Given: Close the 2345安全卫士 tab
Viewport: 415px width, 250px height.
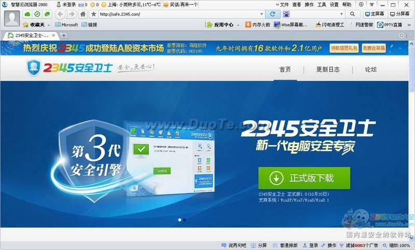Looking at the screenshot, I should [x=54, y=35].
